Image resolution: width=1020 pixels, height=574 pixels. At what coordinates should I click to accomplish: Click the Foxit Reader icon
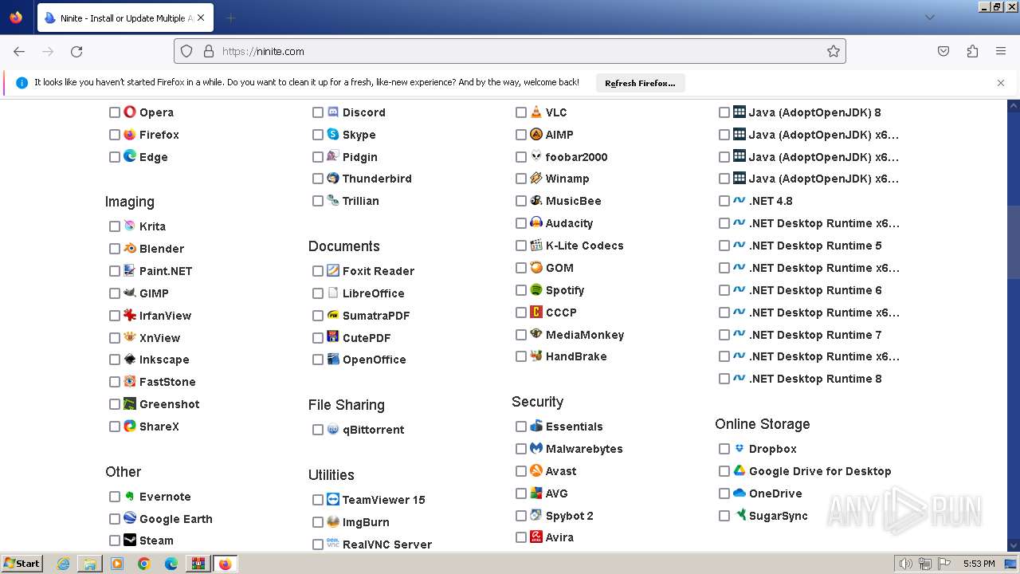pos(333,271)
